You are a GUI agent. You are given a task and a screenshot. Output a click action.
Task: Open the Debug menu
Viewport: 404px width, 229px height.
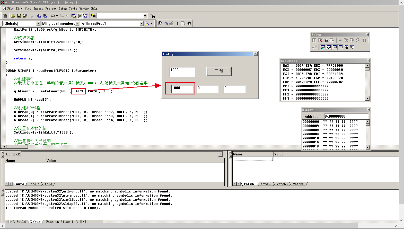pyautogui.click(x=63, y=8)
